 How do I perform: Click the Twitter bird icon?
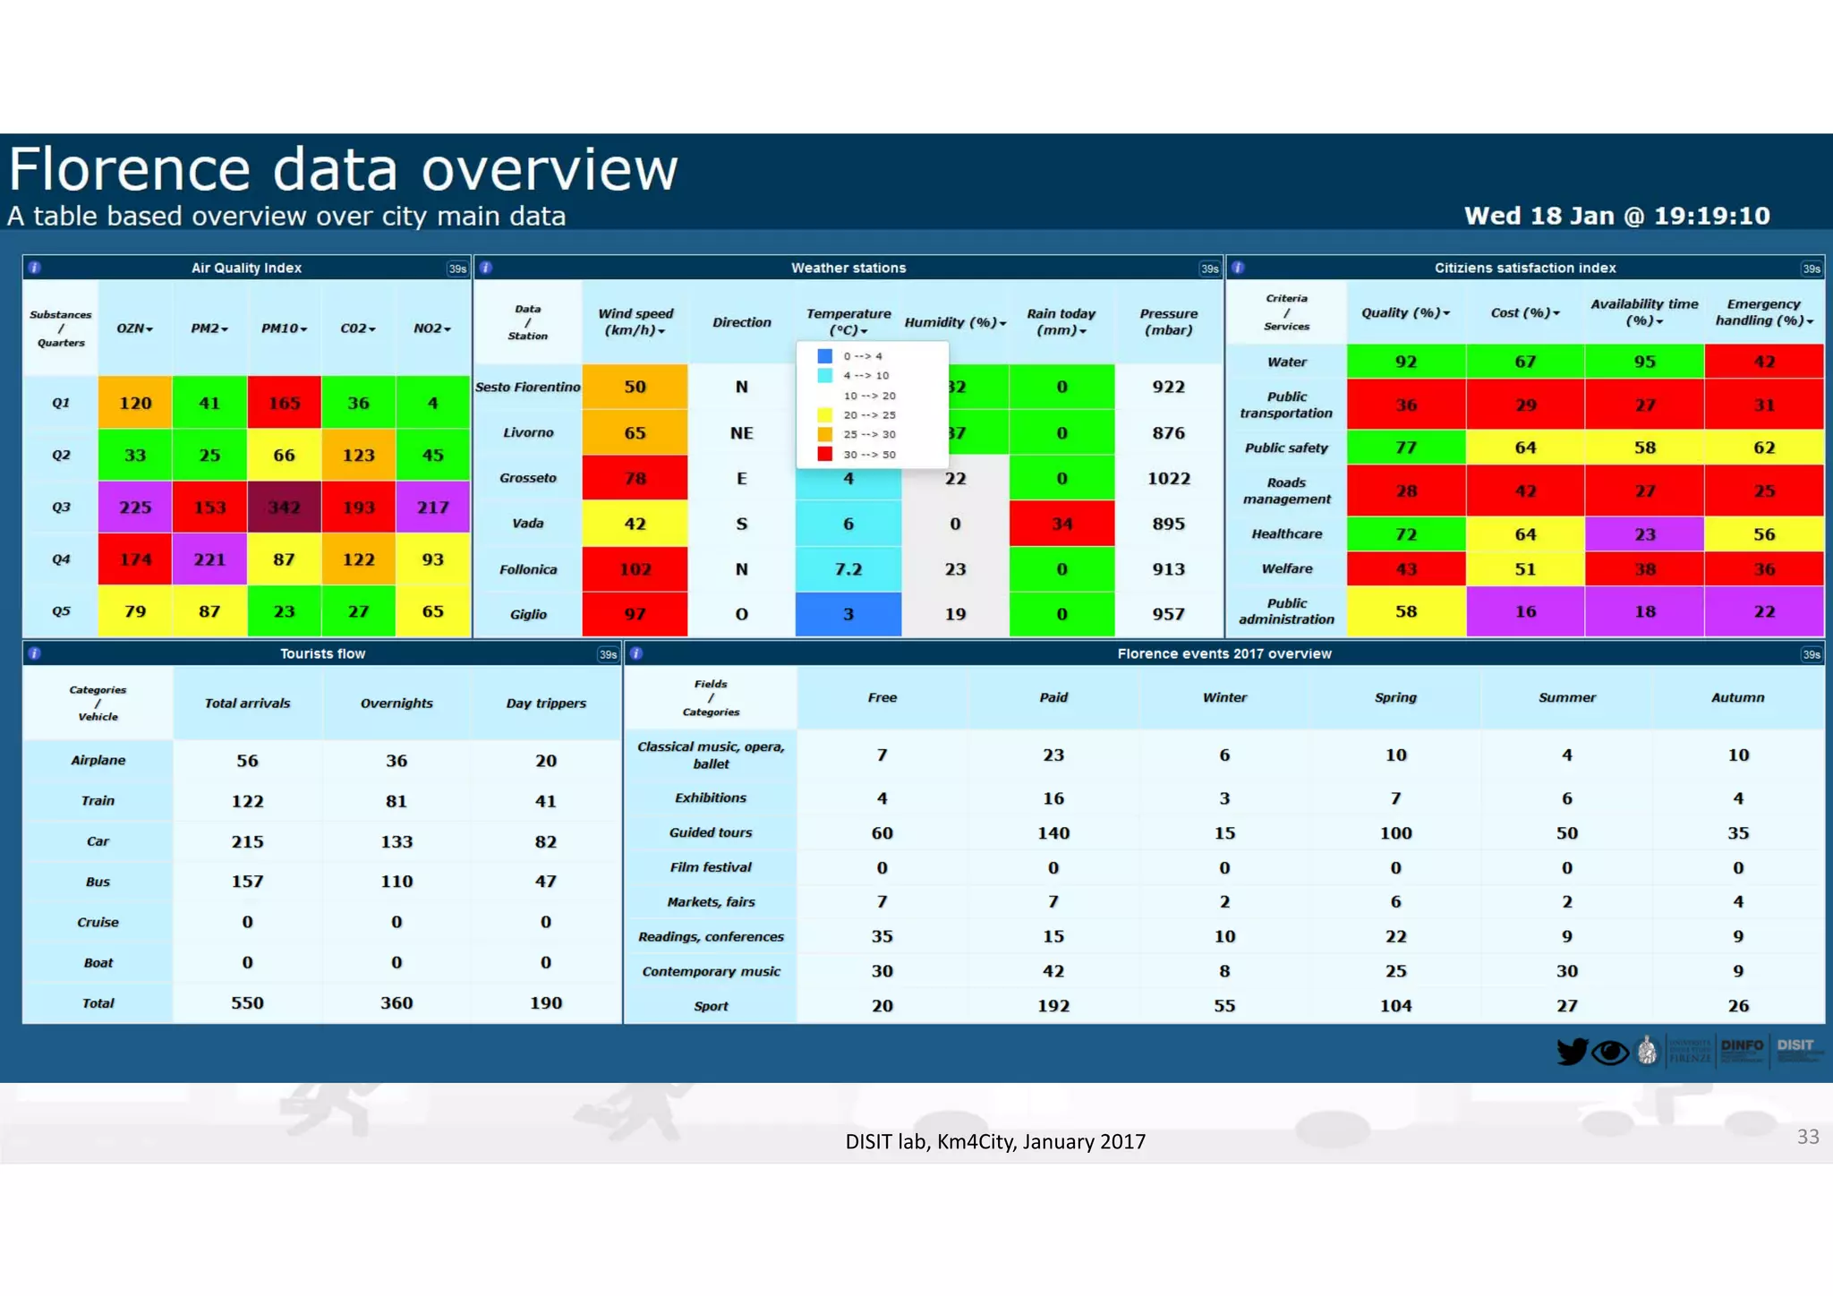1572,1051
